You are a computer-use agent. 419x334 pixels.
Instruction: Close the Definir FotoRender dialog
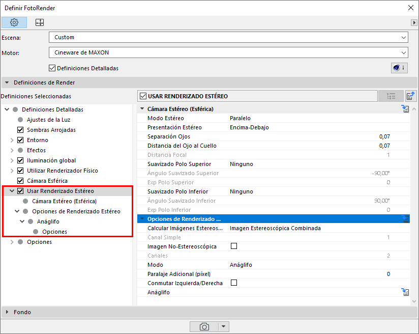point(411,8)
